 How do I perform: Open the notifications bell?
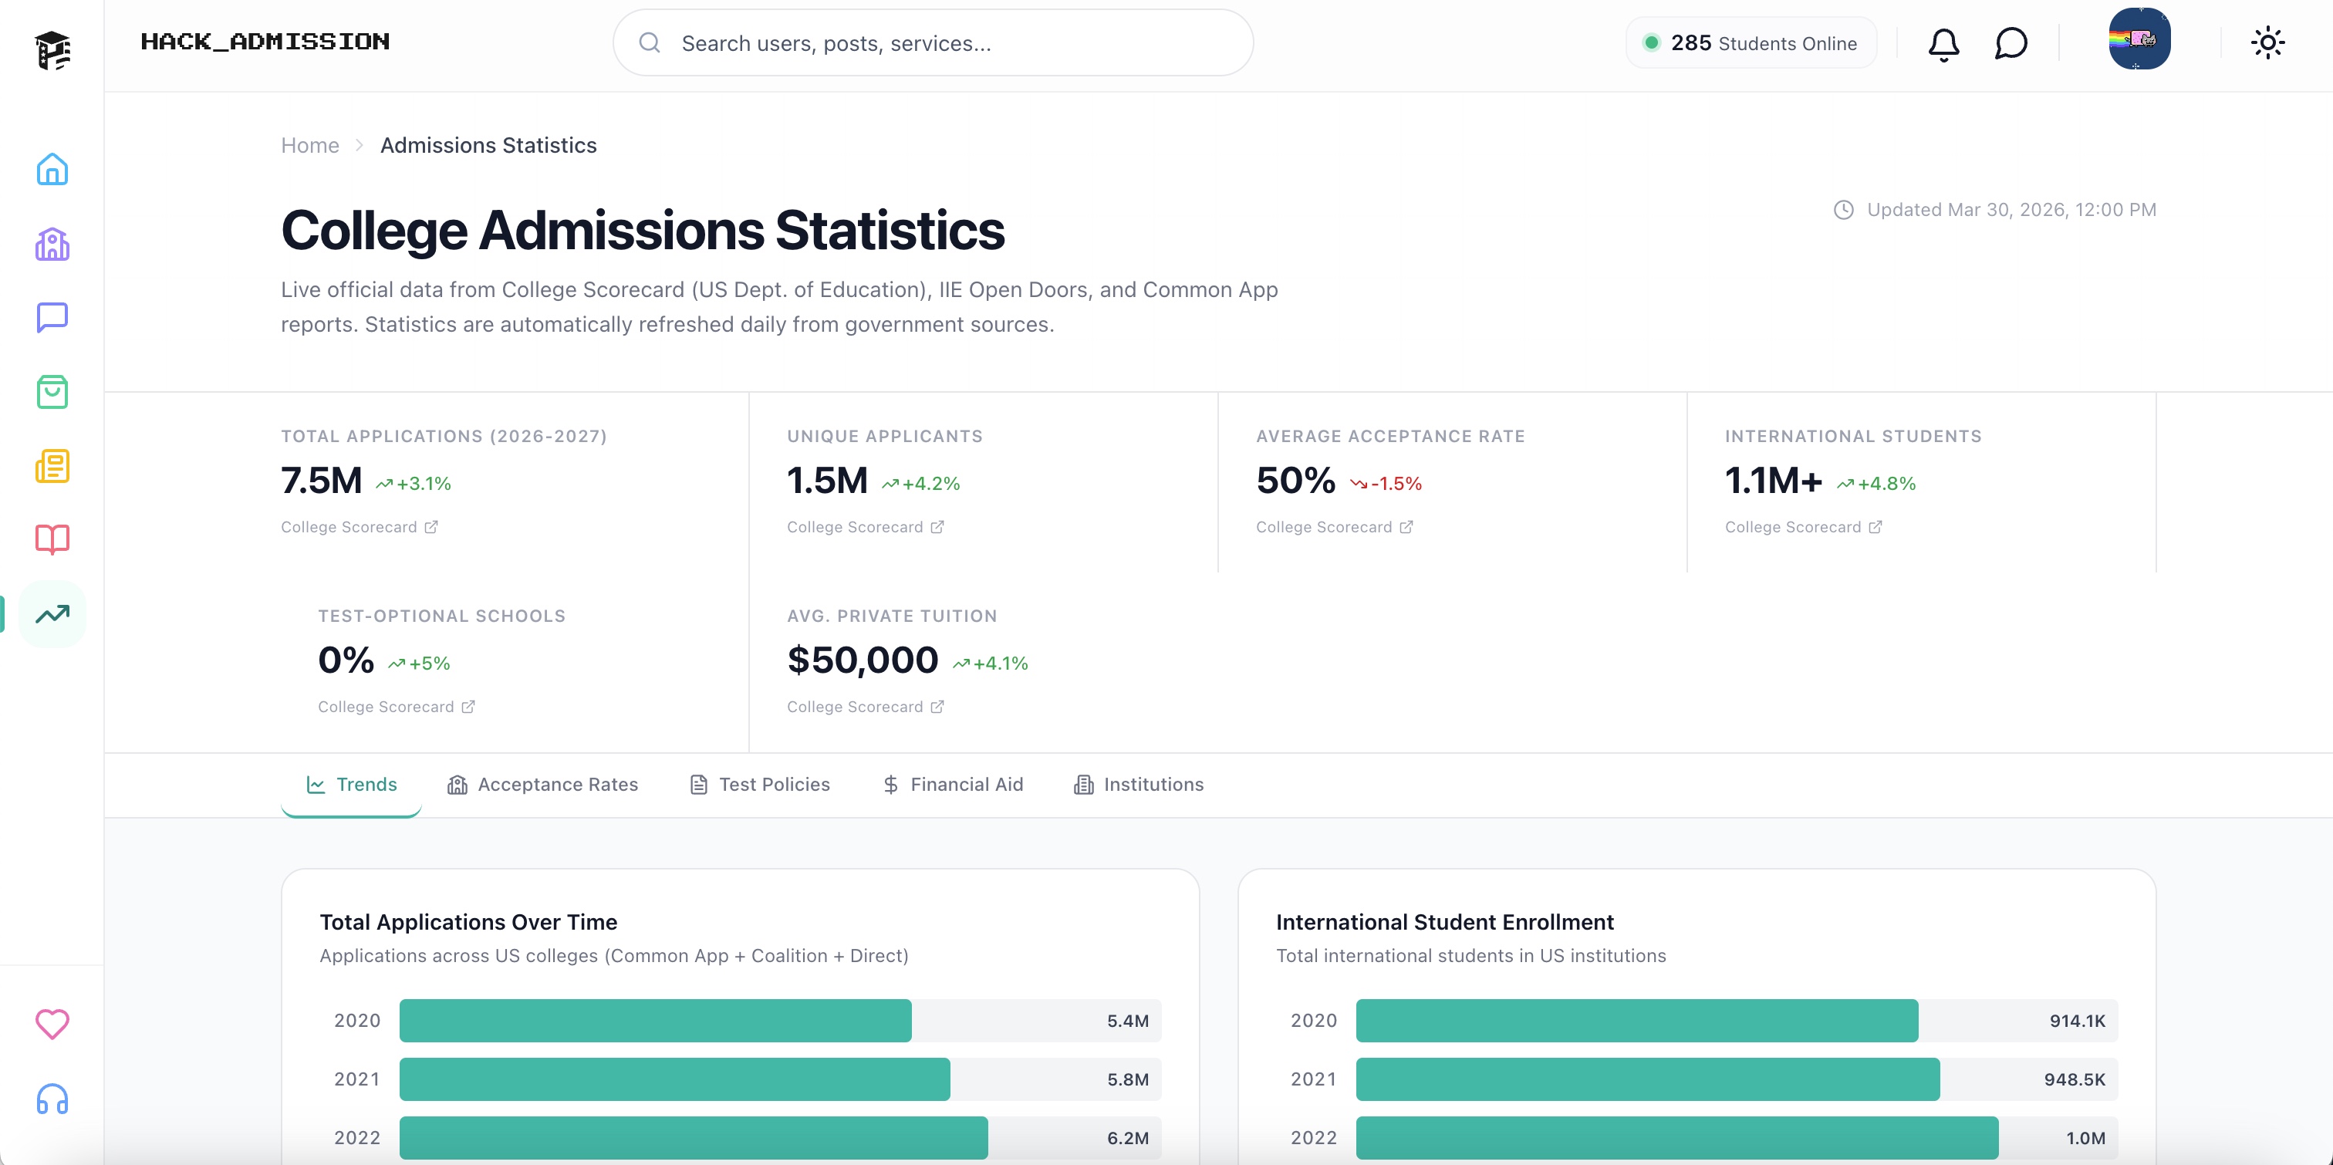click(x=1943, y=43)
